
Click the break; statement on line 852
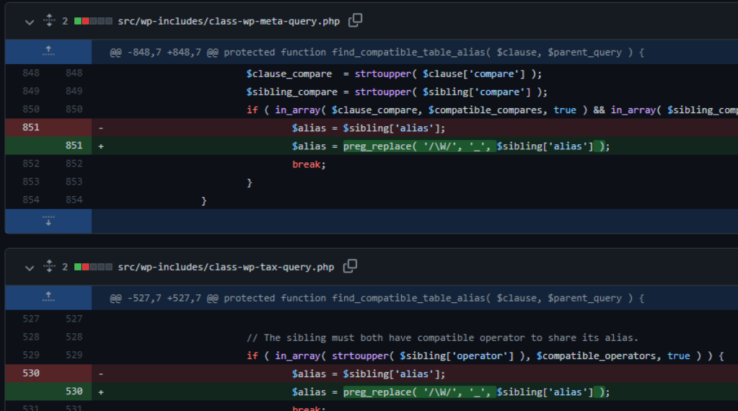309,164
